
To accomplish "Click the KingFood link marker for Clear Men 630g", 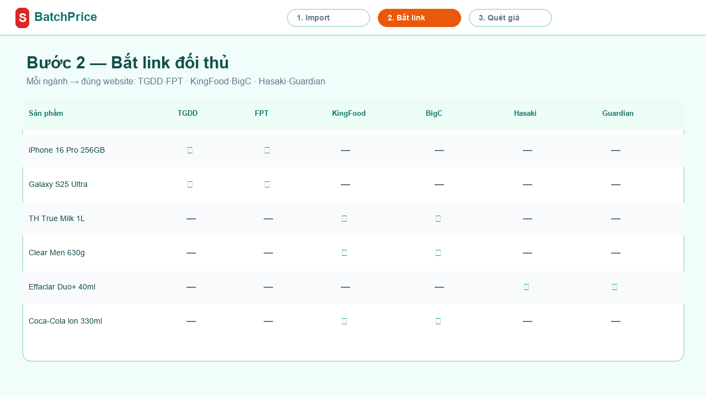I will tap(344, 253).
